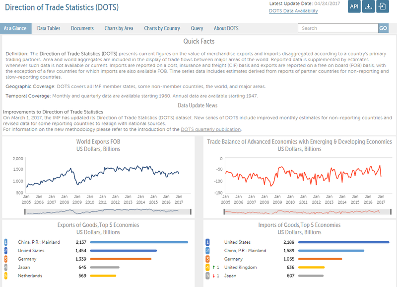Click rank 3 badge for Germany imports
Viewport: 397px width, 287px height.
(x=208, y=259)
